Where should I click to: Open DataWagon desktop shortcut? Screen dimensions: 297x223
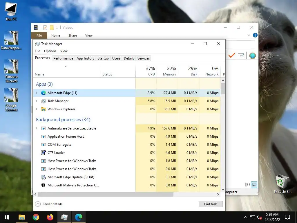tap(11, 40)
